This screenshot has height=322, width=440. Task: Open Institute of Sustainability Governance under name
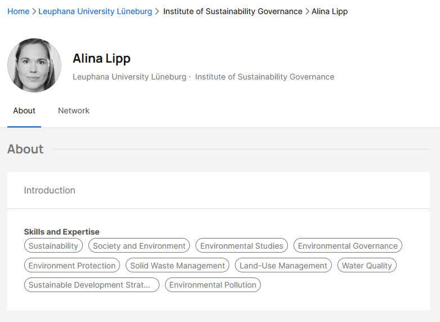(265, 77)
